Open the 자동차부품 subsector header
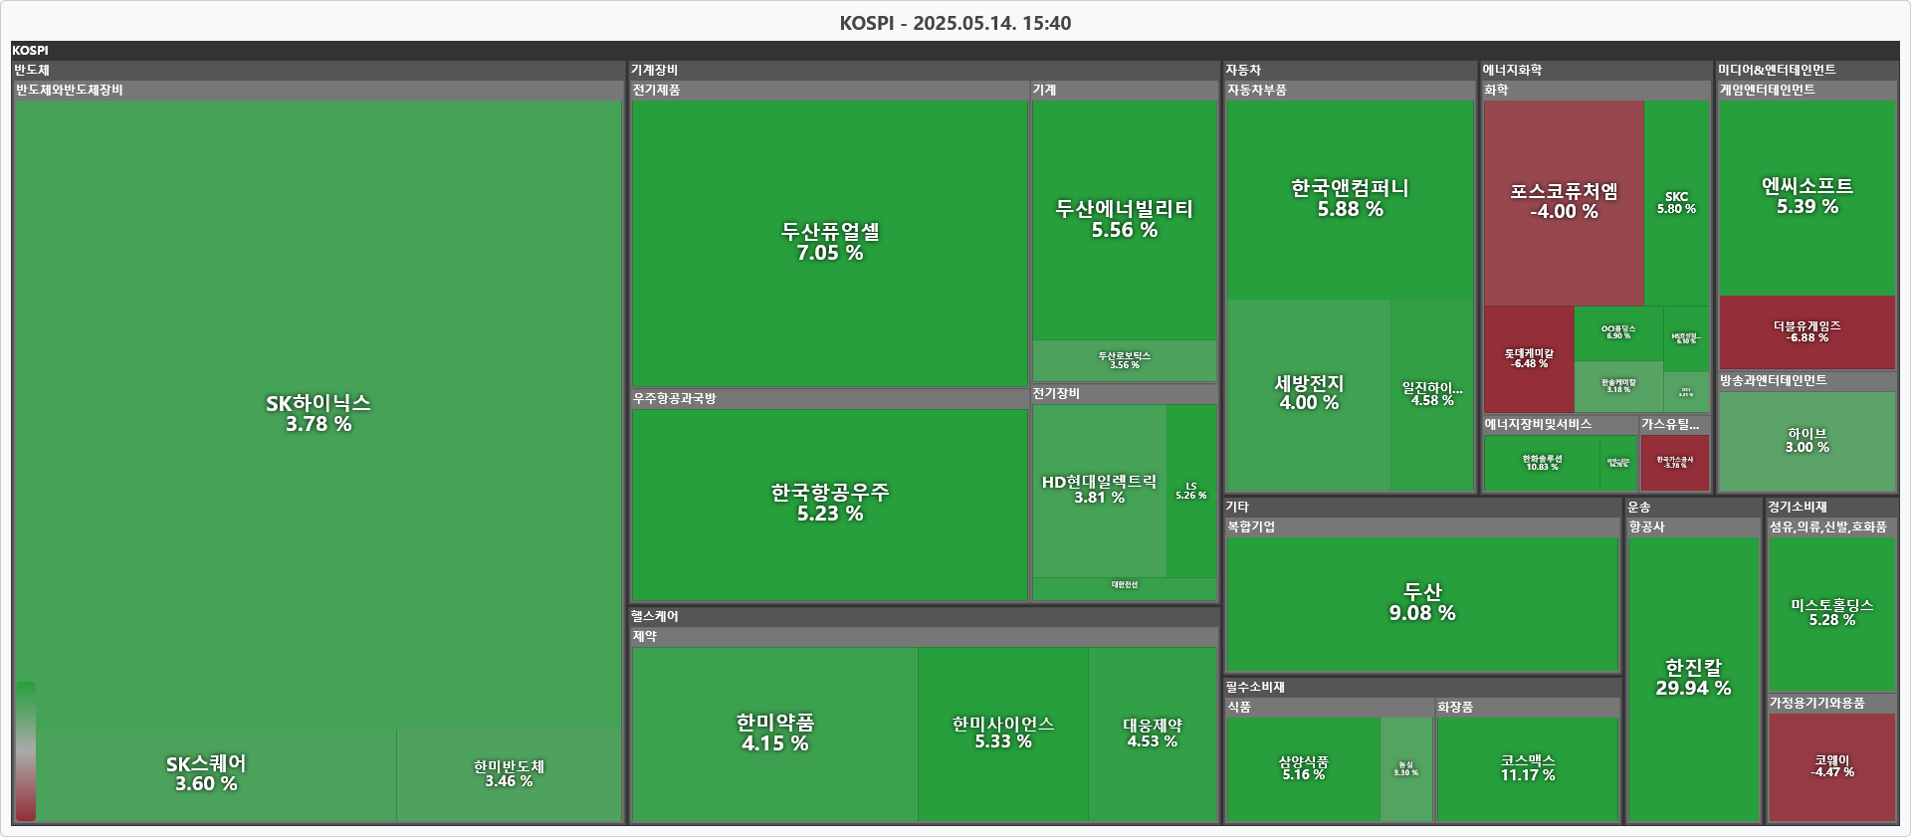 (x=1350, y=90)
